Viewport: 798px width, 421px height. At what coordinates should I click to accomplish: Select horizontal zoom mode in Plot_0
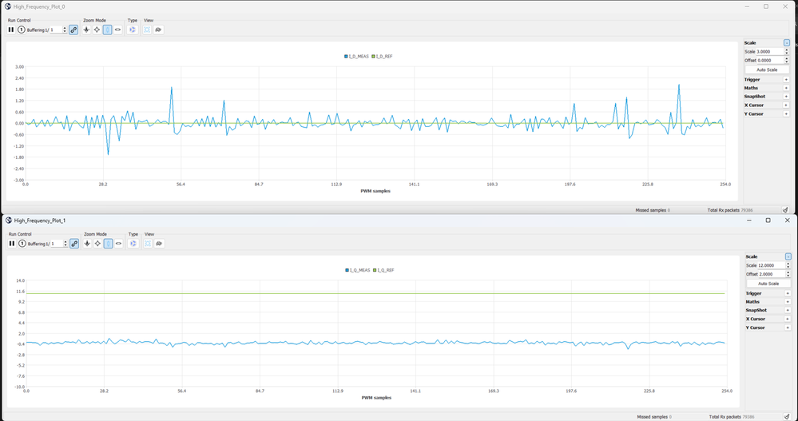point(118,30)
